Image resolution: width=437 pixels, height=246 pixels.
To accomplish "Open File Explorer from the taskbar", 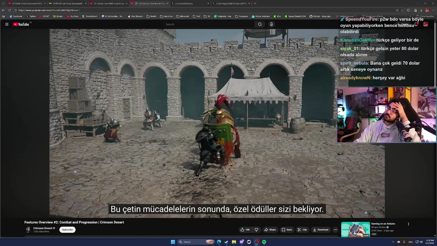I will [234, 242].
